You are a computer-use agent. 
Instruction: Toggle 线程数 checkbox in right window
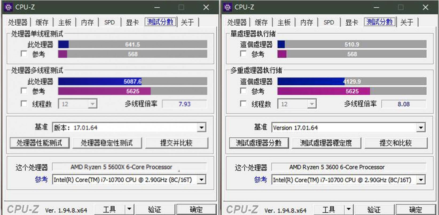pos(243,104)
